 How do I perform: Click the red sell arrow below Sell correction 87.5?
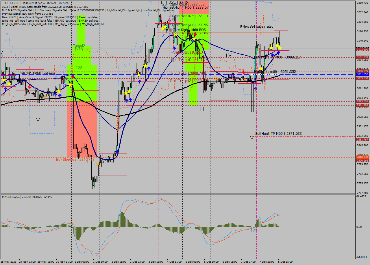tap(170, 20)
